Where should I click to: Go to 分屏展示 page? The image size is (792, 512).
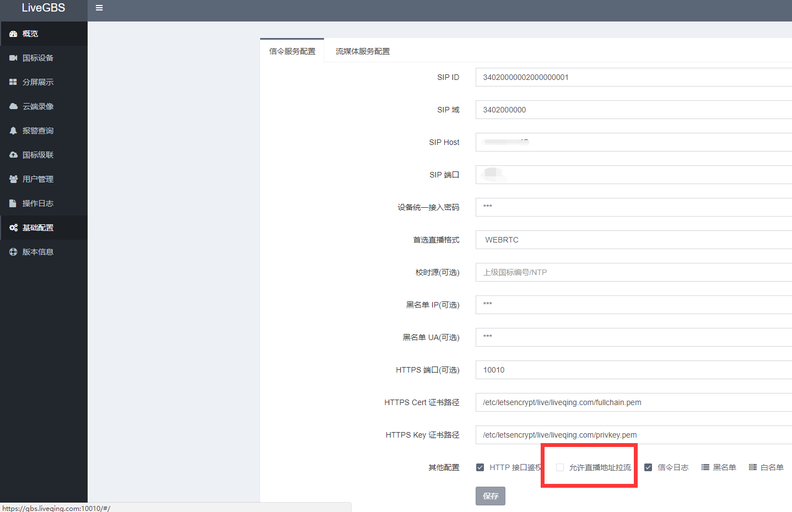pos(44,82)
